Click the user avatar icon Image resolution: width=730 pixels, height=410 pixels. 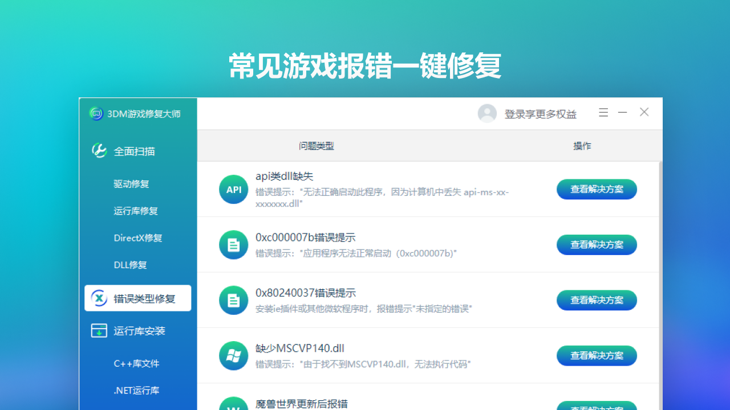pyautogui.click(x=487, y=113)
